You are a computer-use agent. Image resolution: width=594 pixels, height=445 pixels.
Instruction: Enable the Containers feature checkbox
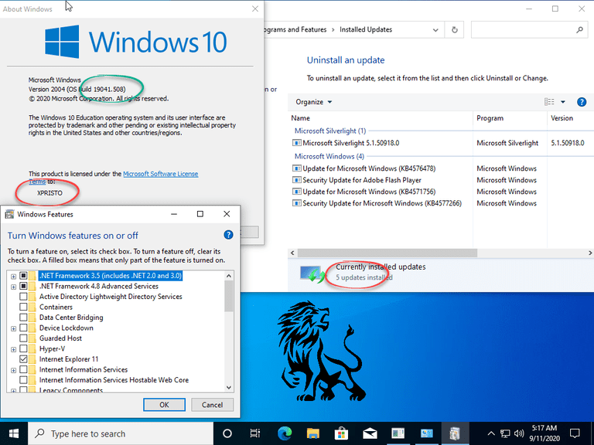click(x=23, y=307)
